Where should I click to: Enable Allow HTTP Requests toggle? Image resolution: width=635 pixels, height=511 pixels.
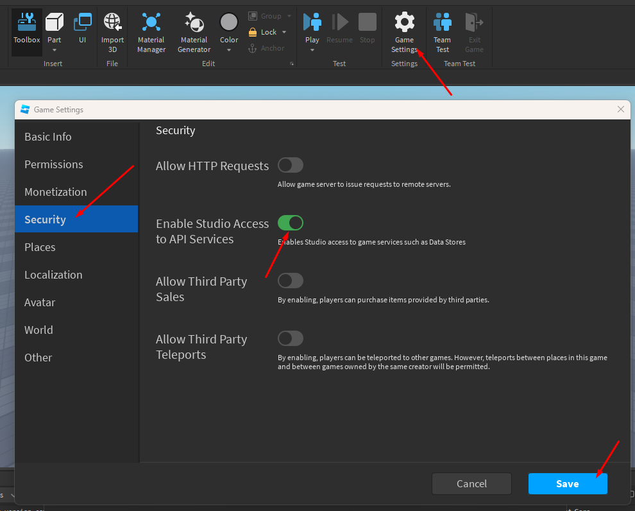point(291,166)
